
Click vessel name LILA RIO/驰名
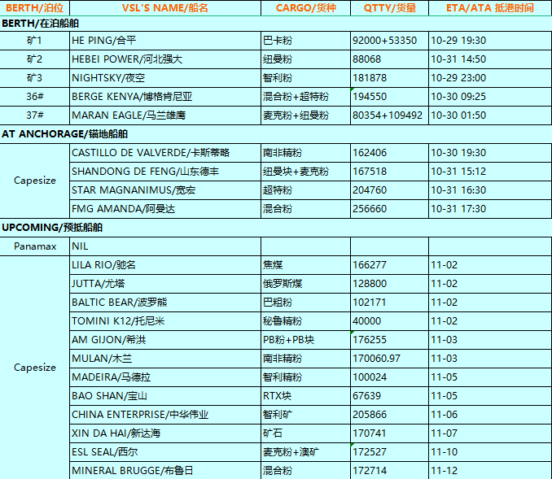103,265
